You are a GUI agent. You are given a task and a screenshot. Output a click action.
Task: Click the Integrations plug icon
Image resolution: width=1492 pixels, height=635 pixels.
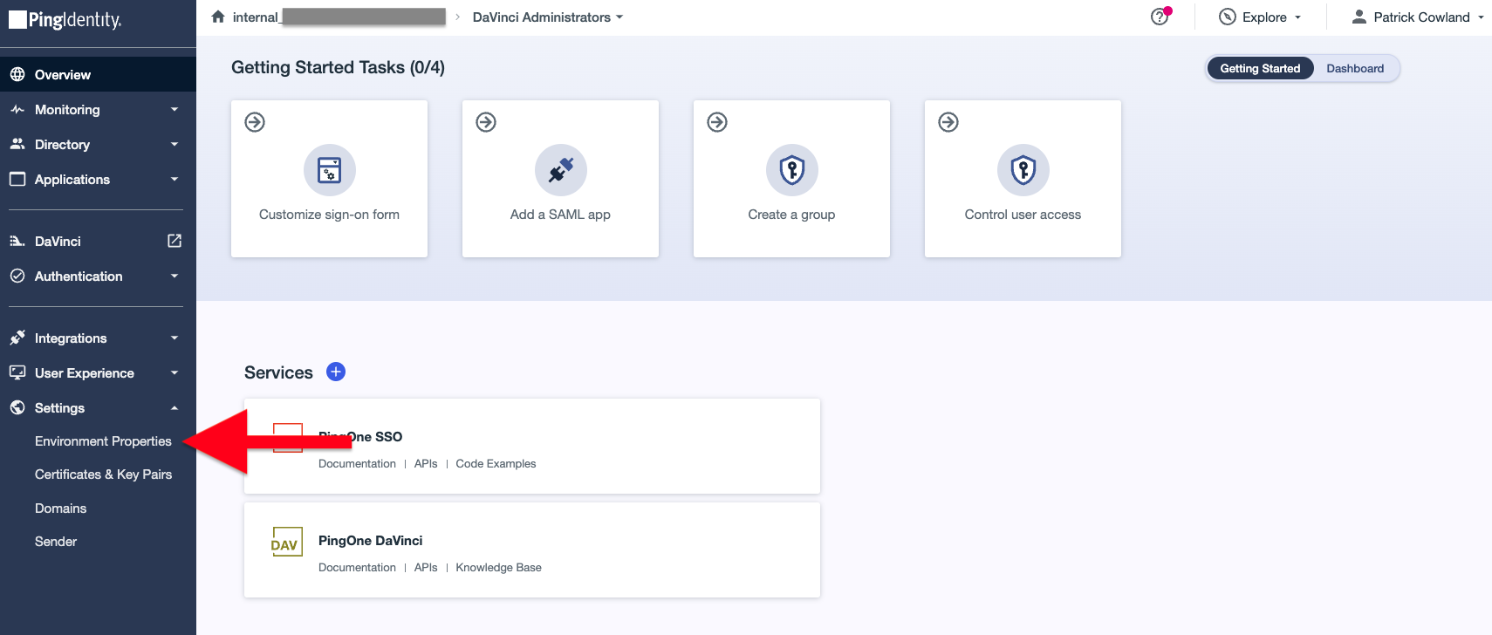(17, 338)
